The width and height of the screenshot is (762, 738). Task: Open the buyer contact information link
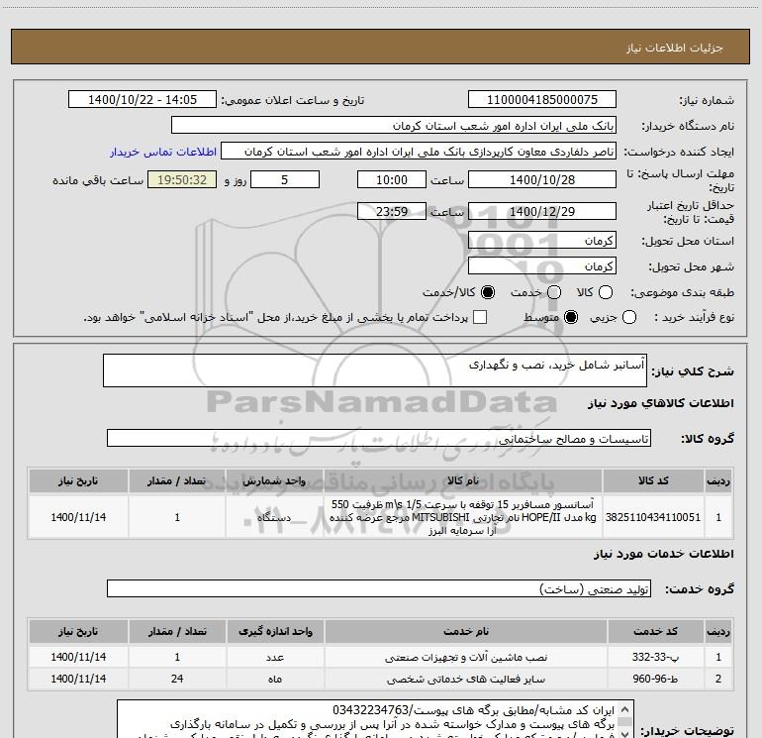(163, 152)
